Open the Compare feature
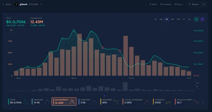The height and width of the screenshot is (112, 212). (x=166, y=4)
